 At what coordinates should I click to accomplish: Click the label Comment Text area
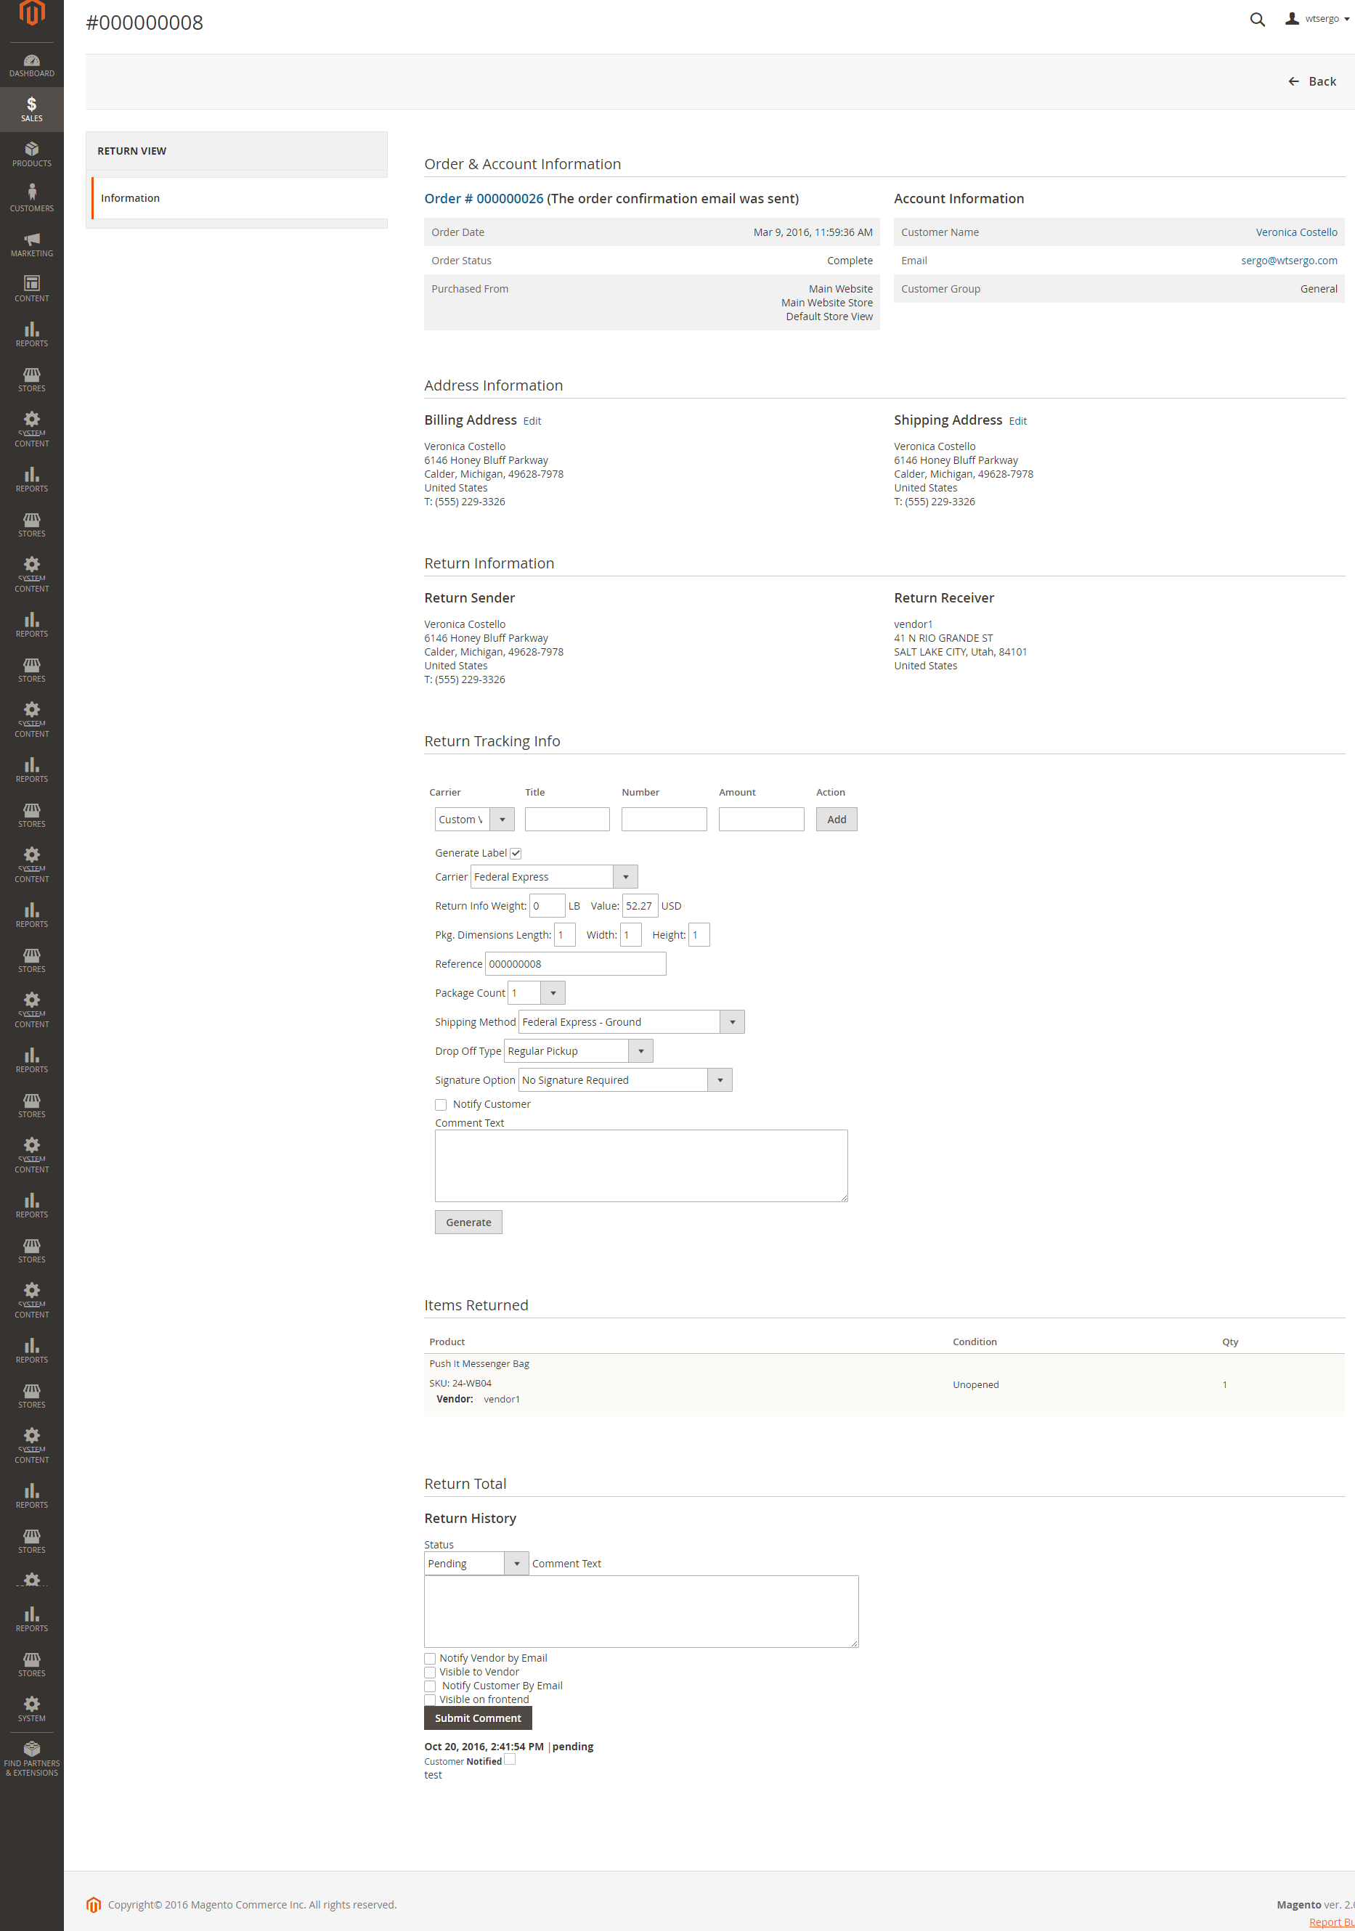[x=641, y=1166]
